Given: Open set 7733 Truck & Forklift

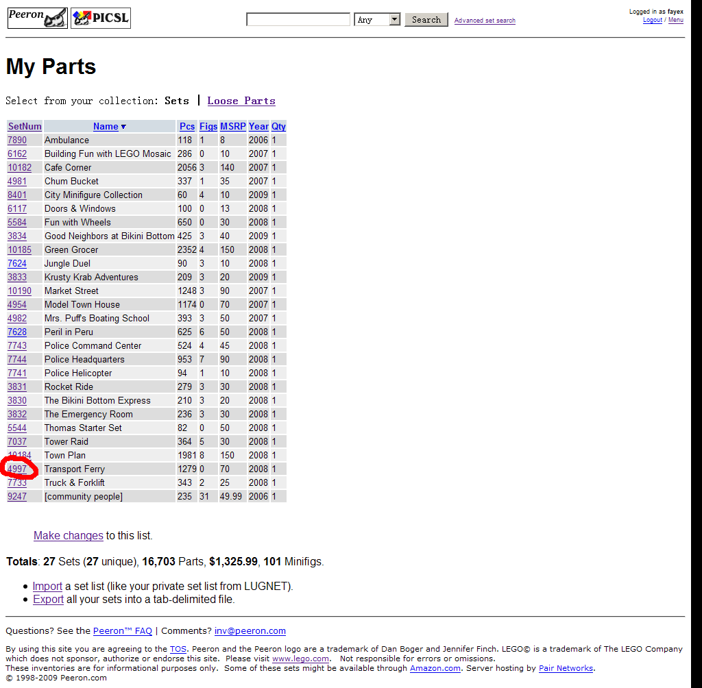Looking at the screenshot, I should tap(17, 482).
